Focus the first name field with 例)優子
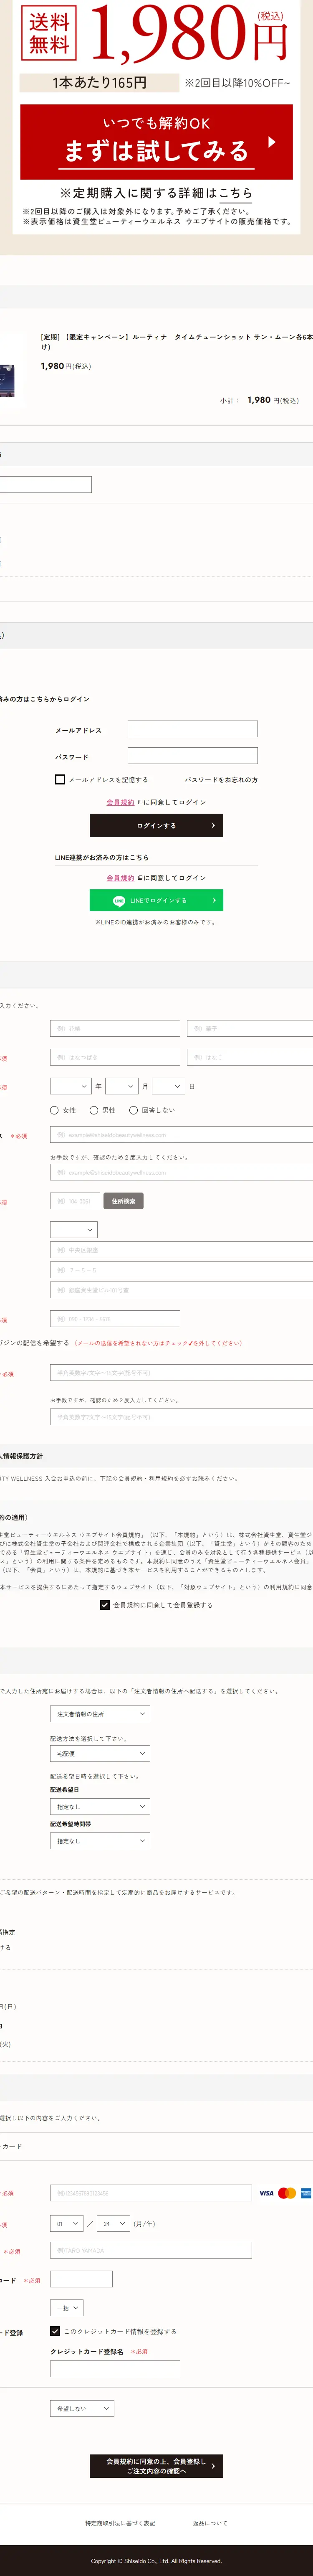This screenshot has height=2576, width=313. pos(250,1028)
